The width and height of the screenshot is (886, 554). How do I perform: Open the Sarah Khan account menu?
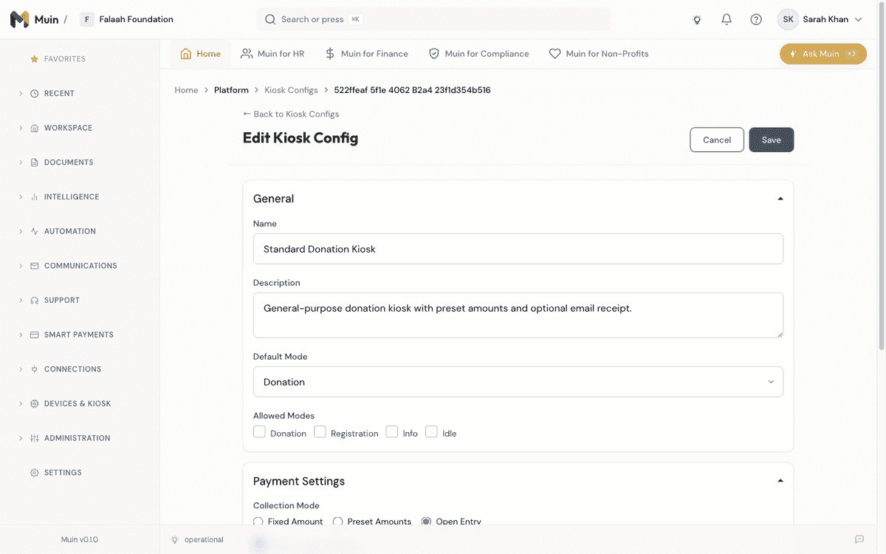coord(820,20)
